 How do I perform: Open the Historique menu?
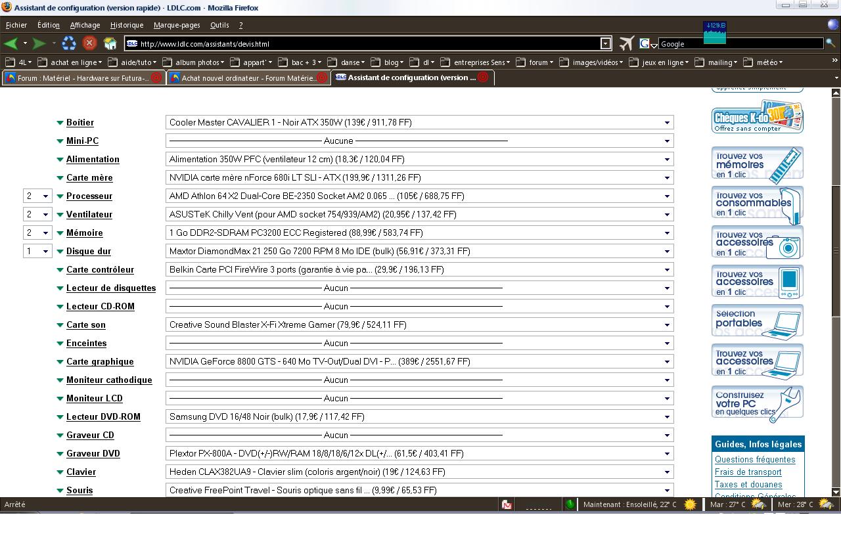pyautogui.click(x=127, y=25)
